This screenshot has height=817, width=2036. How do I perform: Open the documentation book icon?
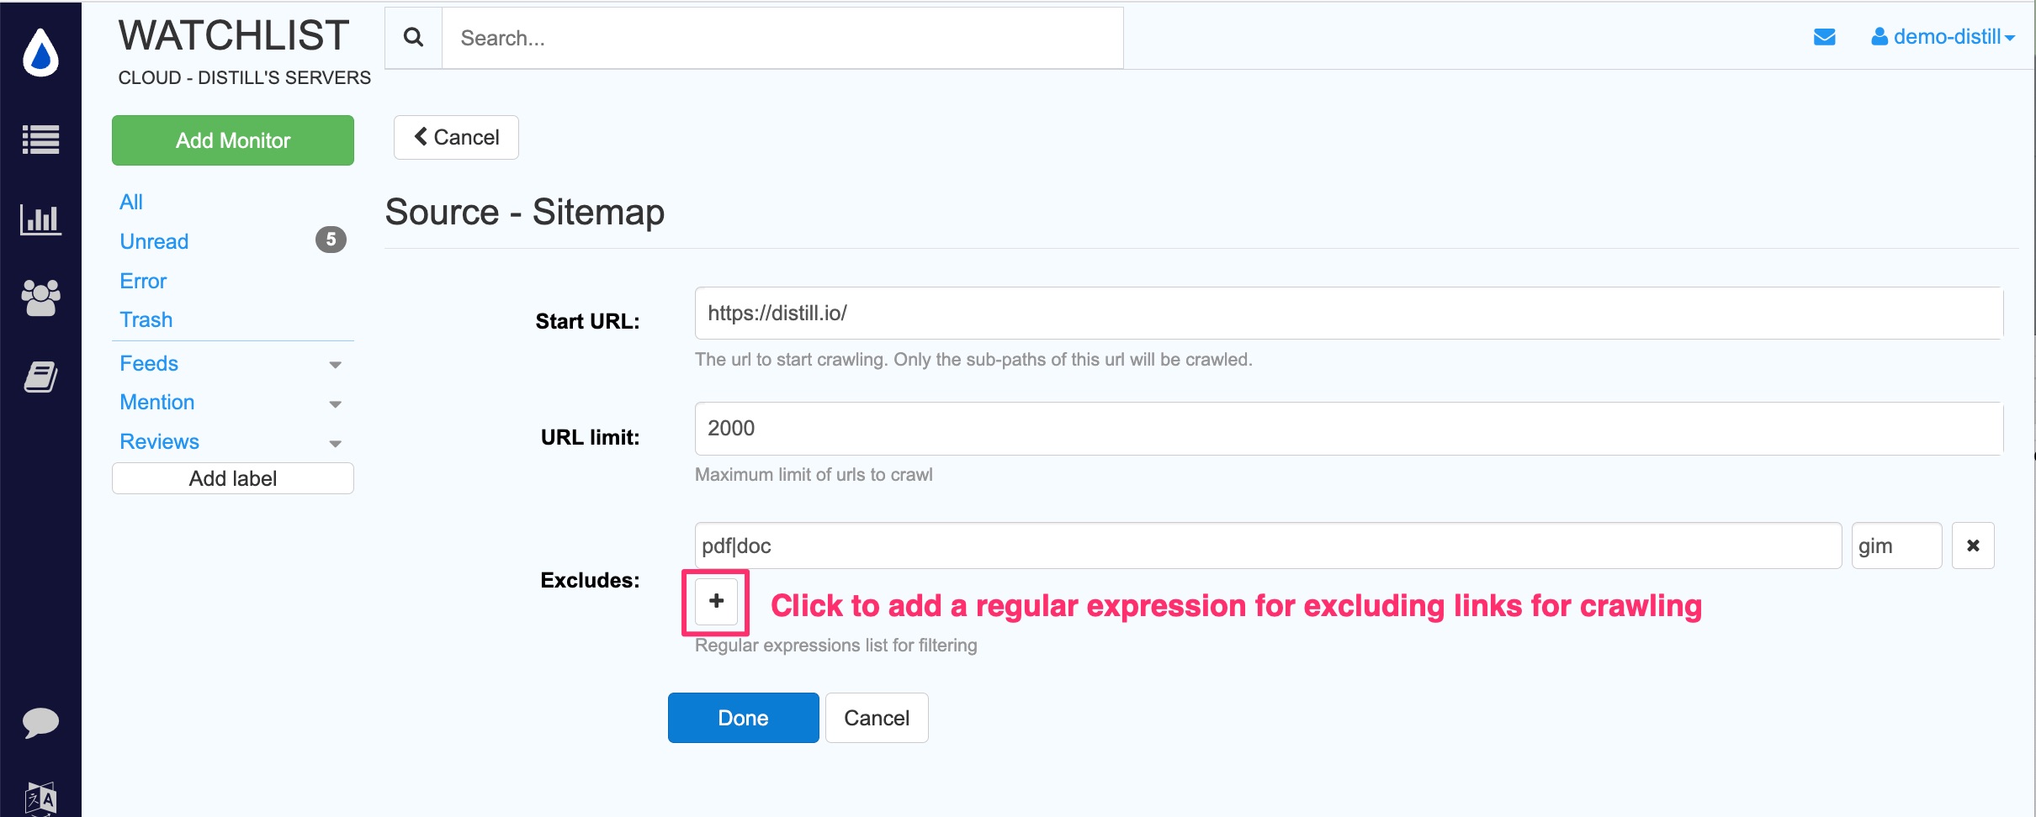click(40, 376)
